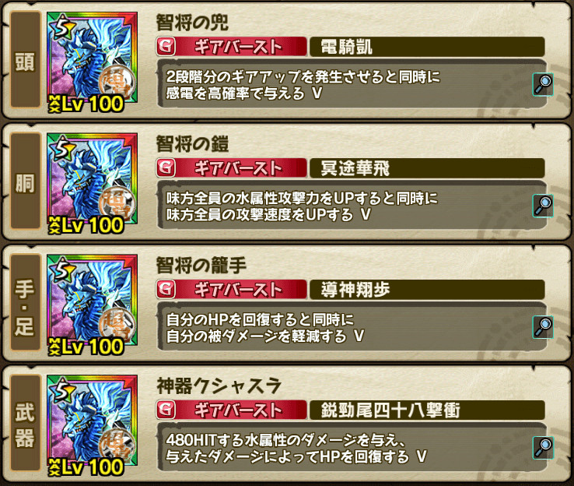Screen dimensions: 574x486
Task: Click the 鋭勁尾四十八撃衝 skill name bar
Action: 427,410
